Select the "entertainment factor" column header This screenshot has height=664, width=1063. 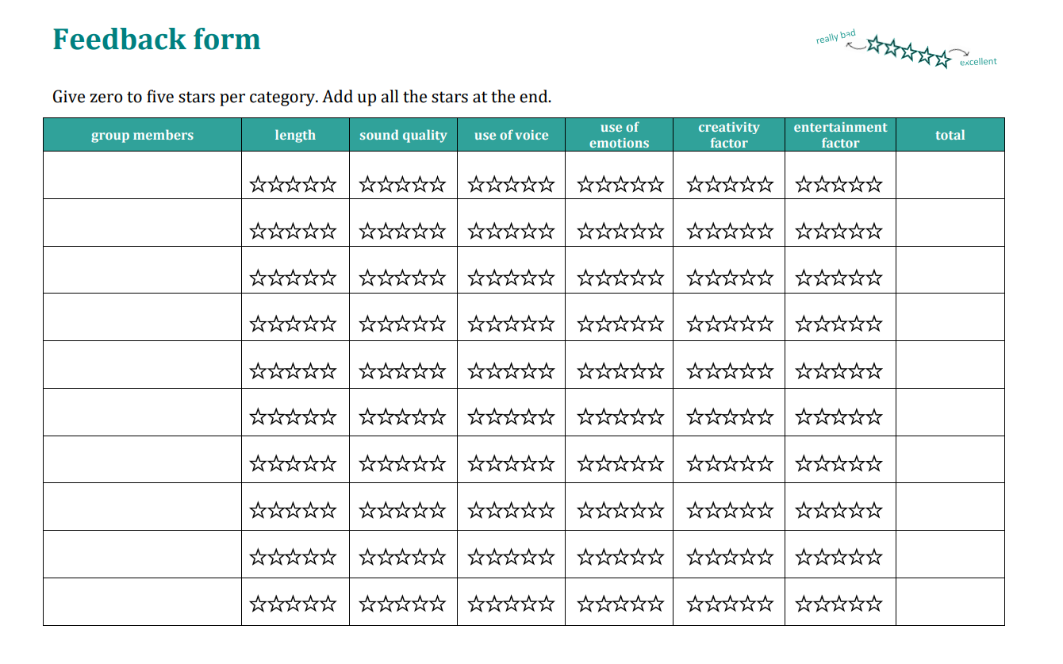click(x=840, y=135)
